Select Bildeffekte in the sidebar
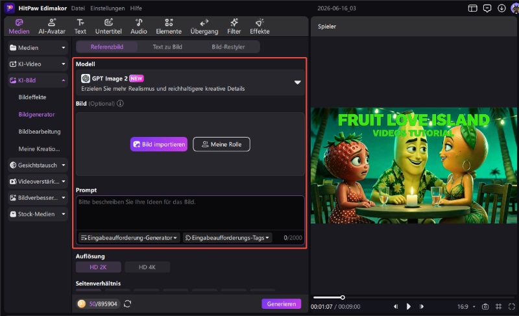The width and height of the screenshot is (519, 316). [32, 97]
